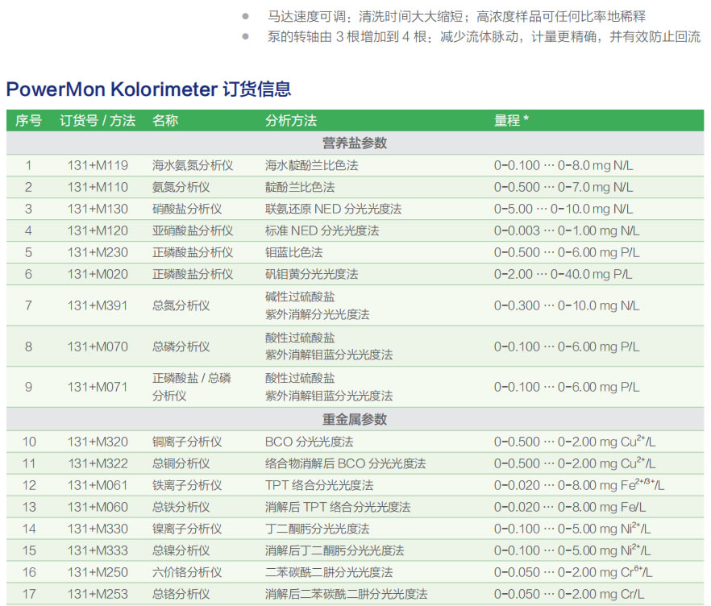Click the "量程 *" column header

click(x=511, y=121)
